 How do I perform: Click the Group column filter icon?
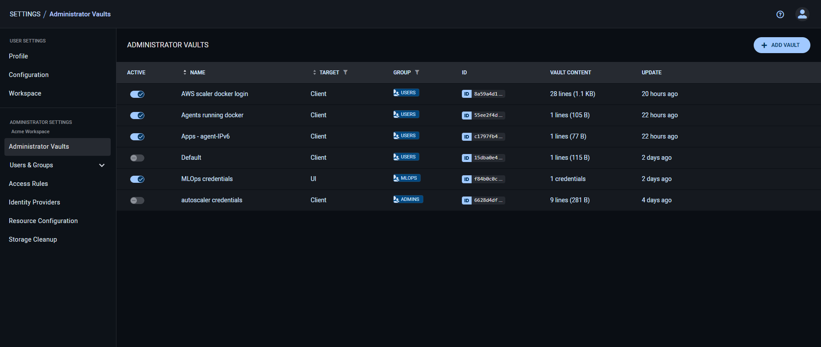[417, 72]
